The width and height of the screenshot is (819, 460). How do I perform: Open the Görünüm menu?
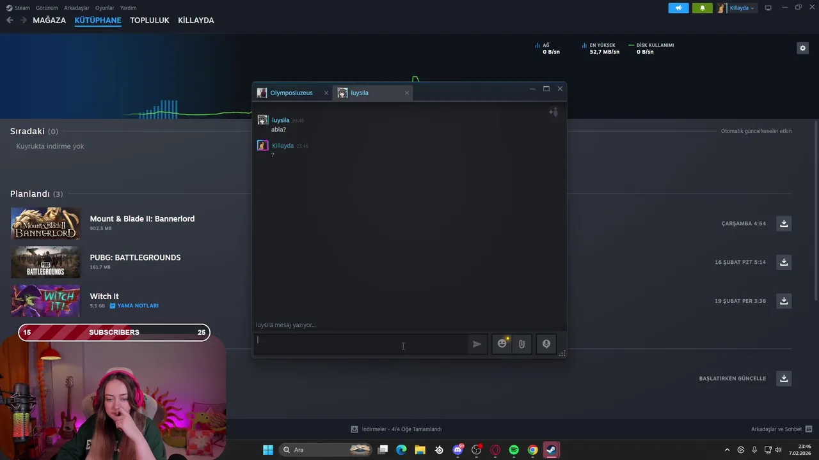coord(47,8)
